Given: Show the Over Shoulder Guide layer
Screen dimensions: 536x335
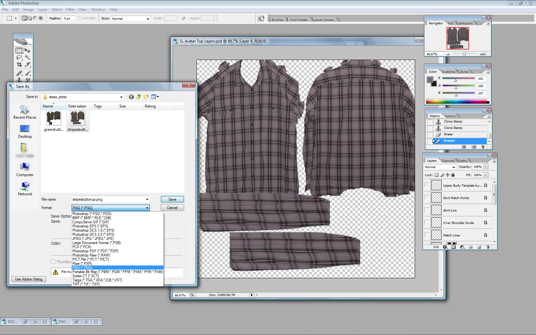Looking at the screenshot, I should 427,223.
